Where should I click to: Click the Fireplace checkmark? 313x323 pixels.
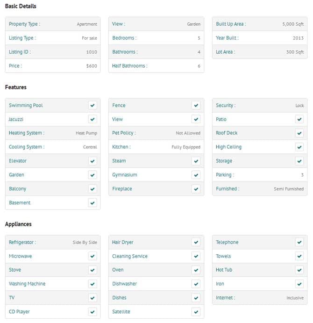pyautogui.click(x=196, y=189)
